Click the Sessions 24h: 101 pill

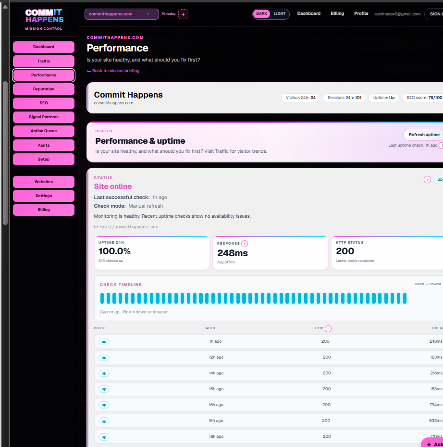pos(344,98)
